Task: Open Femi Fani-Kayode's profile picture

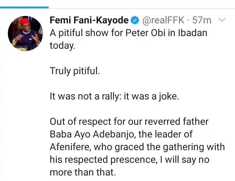Action: [x=25, y=33]
